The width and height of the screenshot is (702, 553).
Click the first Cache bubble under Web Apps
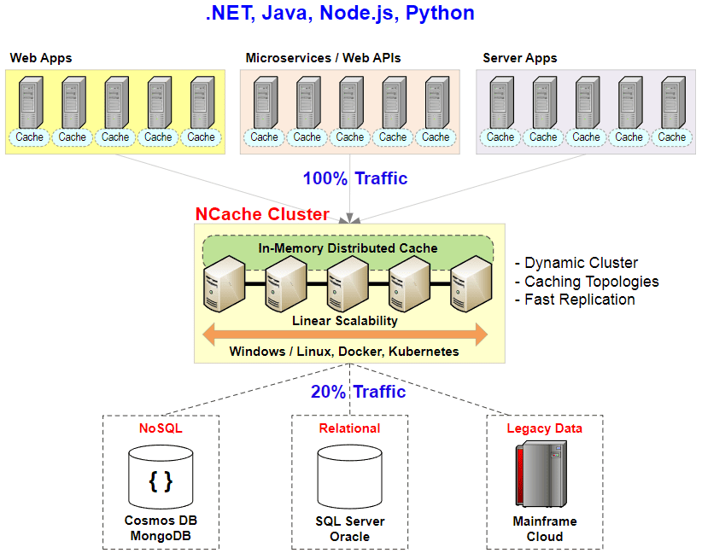(x=30, y=137)
